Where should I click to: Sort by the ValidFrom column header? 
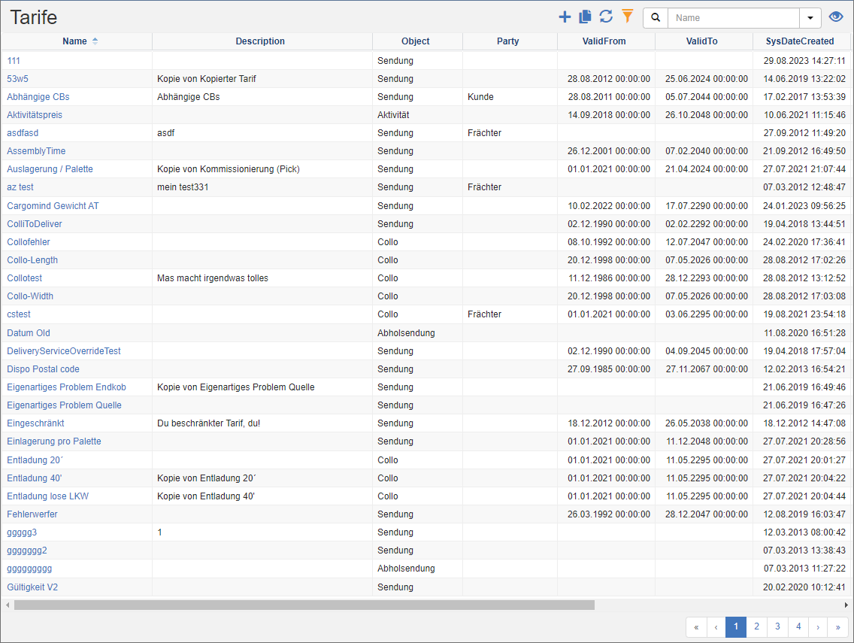(604, 41)
